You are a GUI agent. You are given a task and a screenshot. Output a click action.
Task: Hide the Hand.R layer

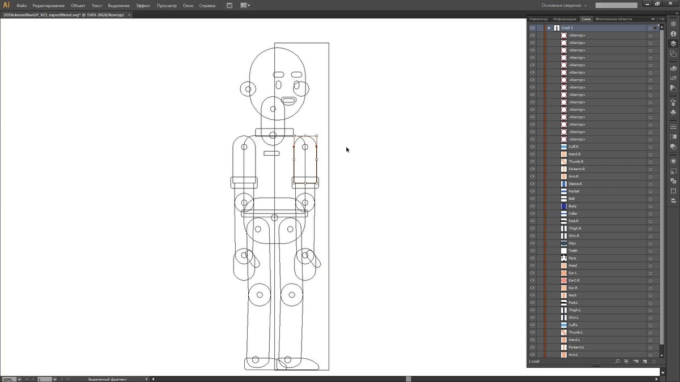[532, 154]
